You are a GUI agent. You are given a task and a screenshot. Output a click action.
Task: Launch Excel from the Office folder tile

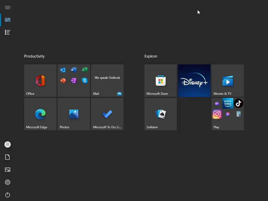[x=85, y=70]
